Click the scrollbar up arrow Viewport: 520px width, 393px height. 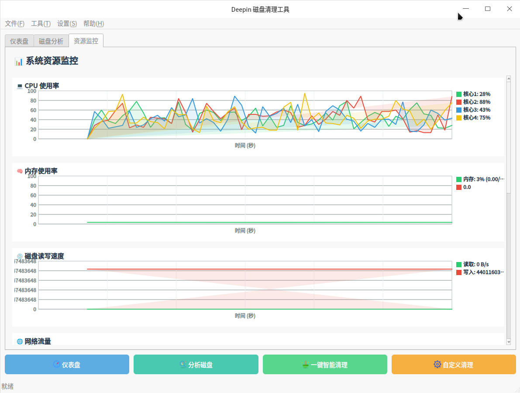pos(509,79)
